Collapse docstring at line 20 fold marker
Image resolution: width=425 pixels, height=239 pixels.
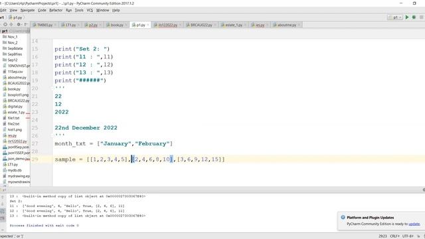click(52, 88)
